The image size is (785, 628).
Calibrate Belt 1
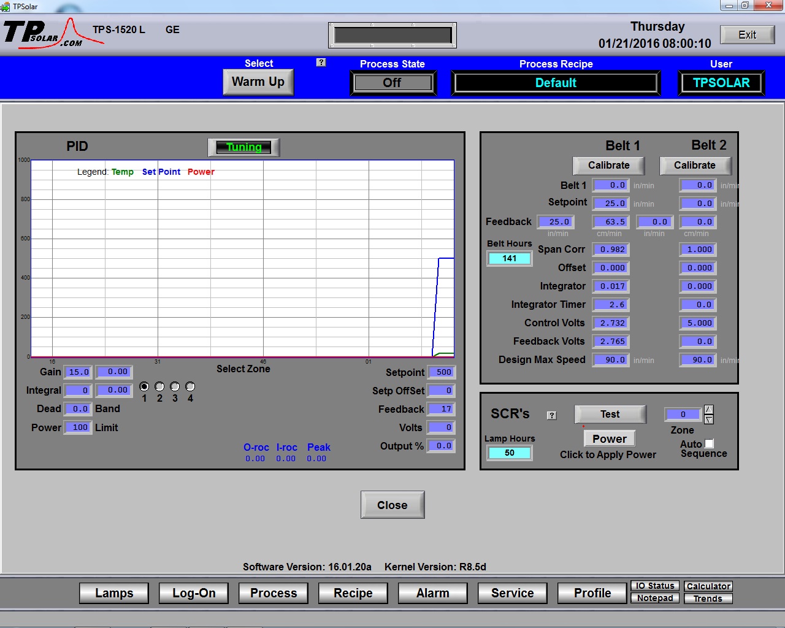[609, 166]
